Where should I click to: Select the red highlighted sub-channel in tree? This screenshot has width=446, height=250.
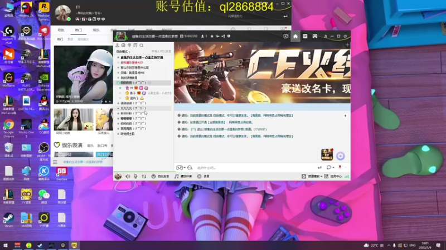(x=132, y=62)
